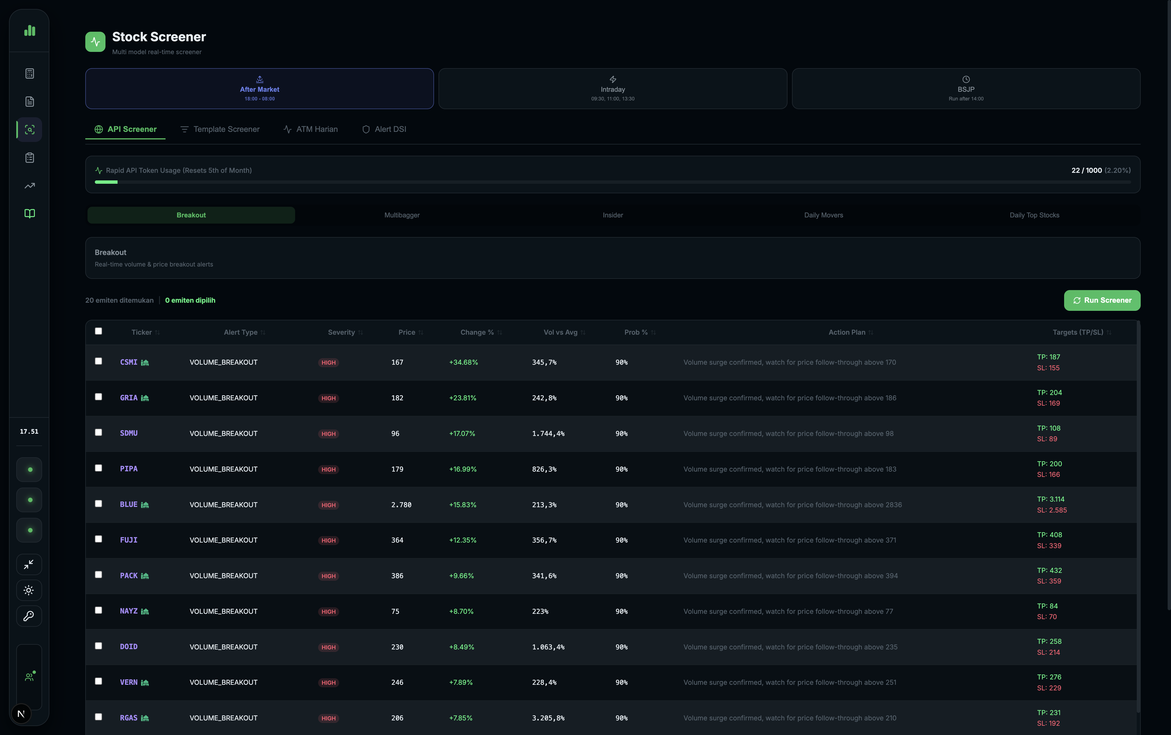1171x735 pixels.
Task: Select the After Market session card
Action: pyautogui.click(x=260, y=88)
